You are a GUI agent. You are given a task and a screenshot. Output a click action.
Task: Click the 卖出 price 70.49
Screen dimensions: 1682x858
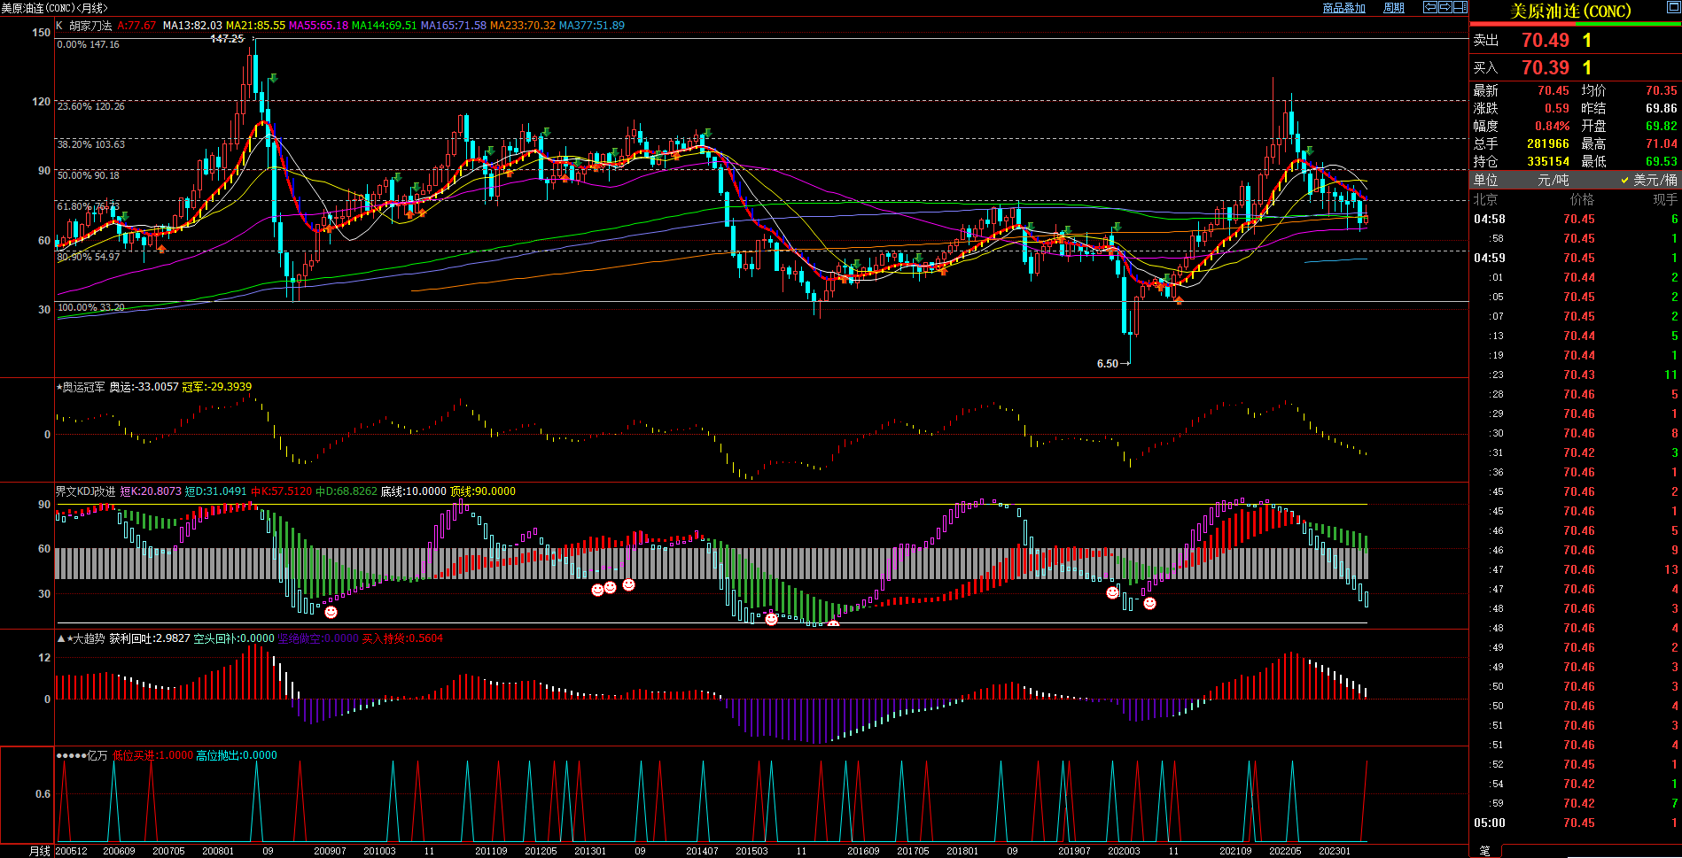point(1545,41)
